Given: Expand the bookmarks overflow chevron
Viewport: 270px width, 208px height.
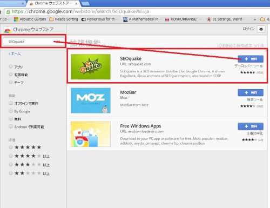Looking at the screenshot, I should point(255,19).
